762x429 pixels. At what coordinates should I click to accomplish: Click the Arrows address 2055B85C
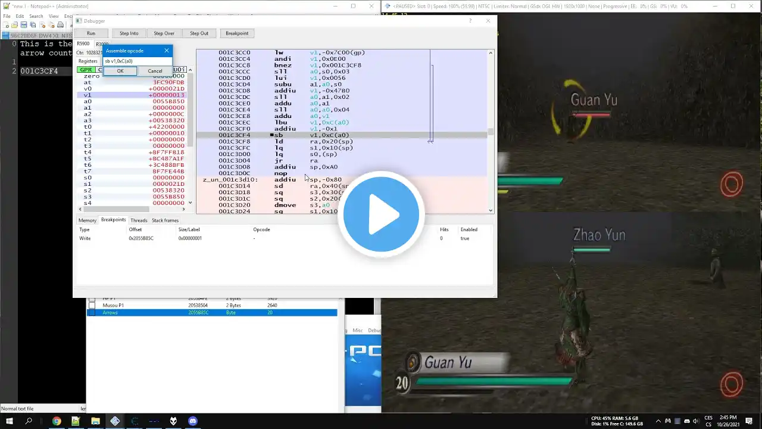[198, 312]
